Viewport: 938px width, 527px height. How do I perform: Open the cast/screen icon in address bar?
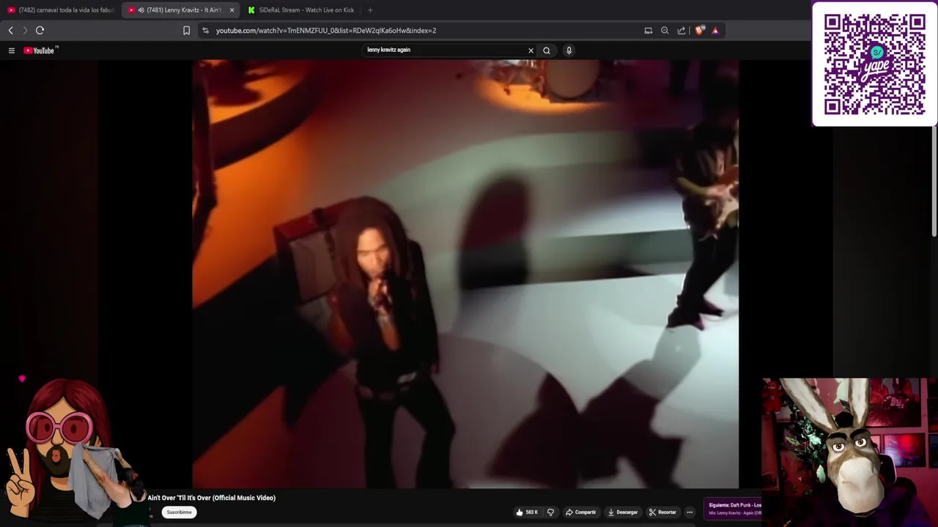pos(649,31)
